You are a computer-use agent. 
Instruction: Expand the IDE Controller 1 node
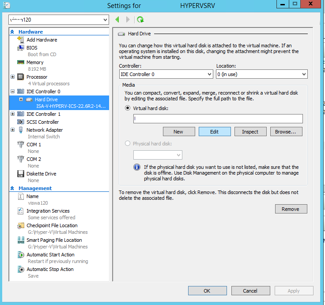[13, 114]
